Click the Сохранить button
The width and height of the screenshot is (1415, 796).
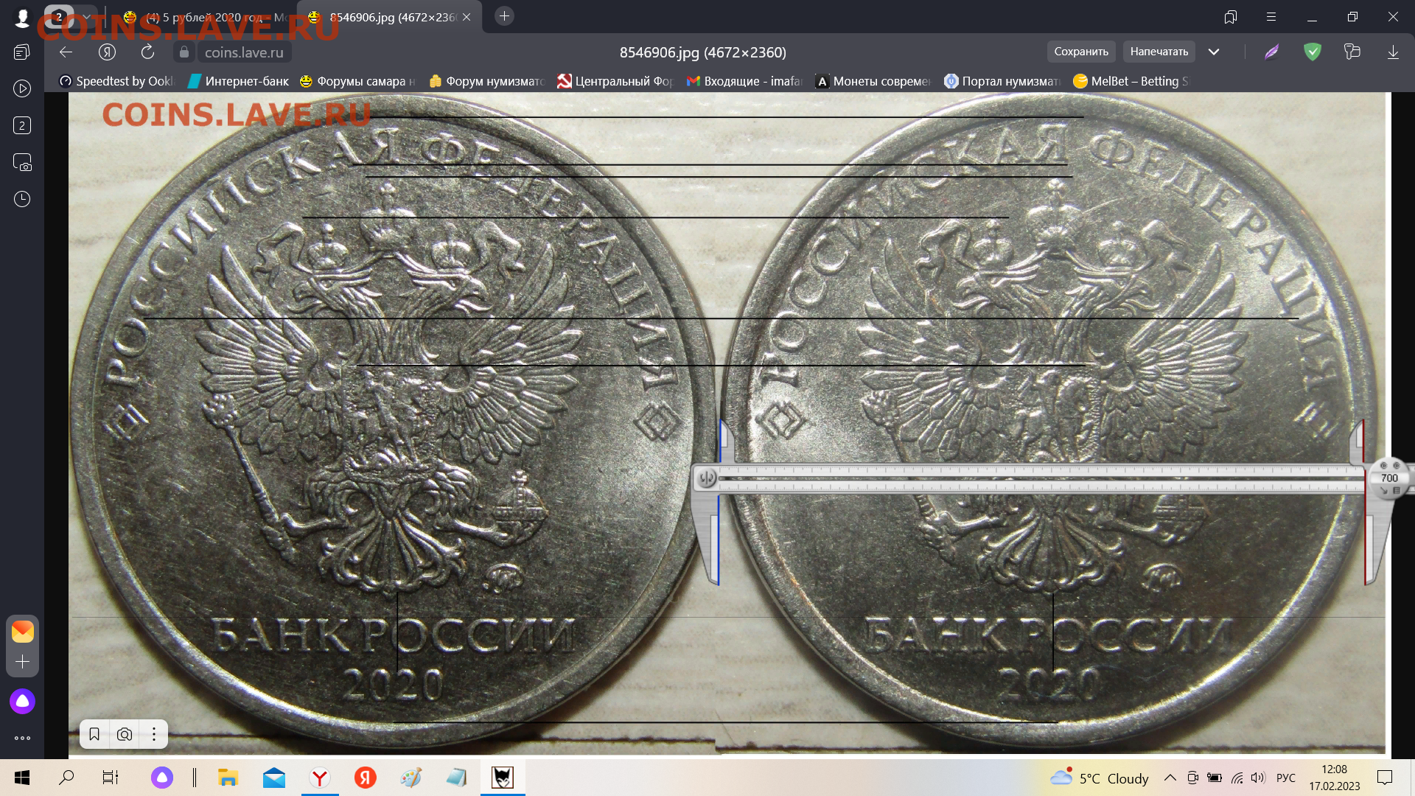point(1080,52)
